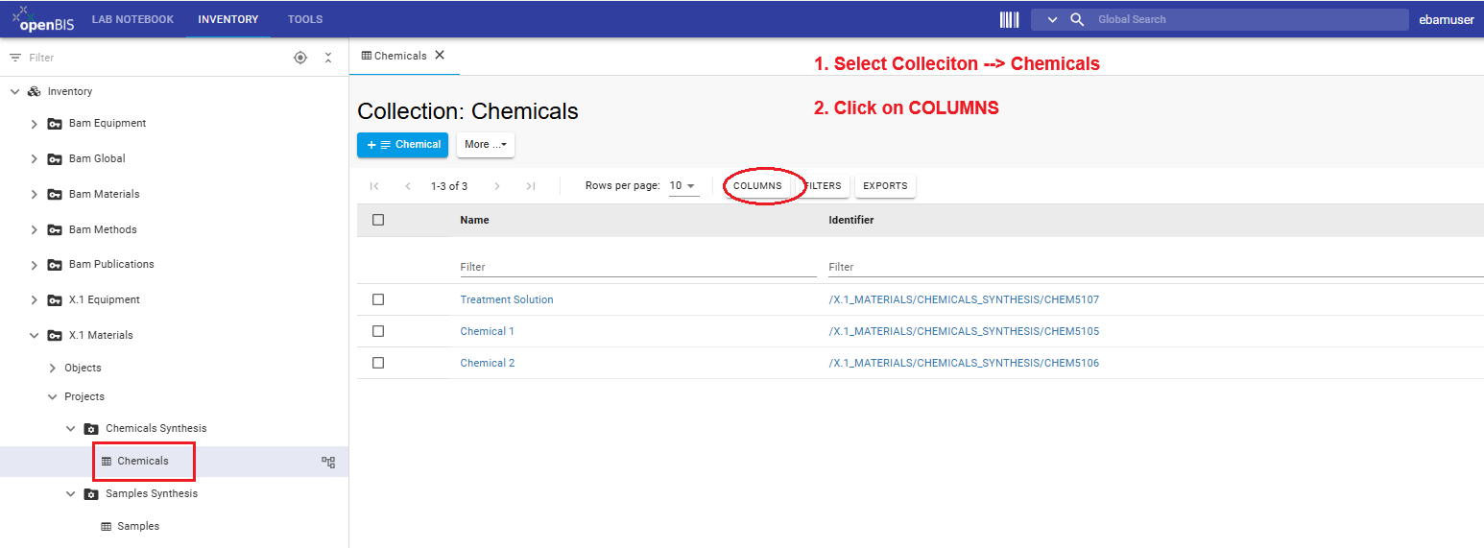Click X.1 Materials folder key icon
1484x548 pixels.
click(x=56, y=336)
